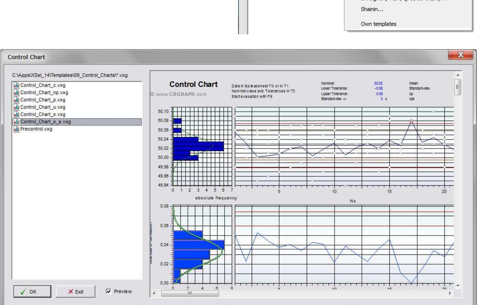480x305 pixels.
Task: Open Own templates menu entry
Action: [378, 24]
